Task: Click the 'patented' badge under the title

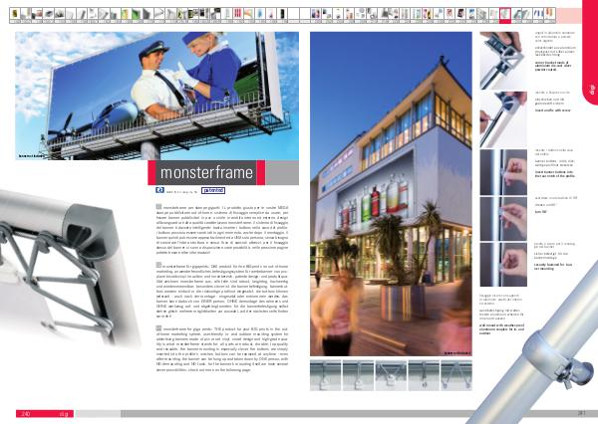Action: point(213,190)
